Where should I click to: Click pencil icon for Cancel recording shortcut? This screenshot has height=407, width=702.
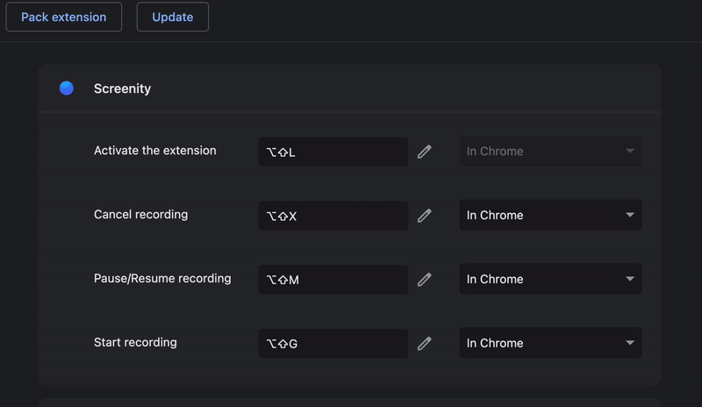425,215
